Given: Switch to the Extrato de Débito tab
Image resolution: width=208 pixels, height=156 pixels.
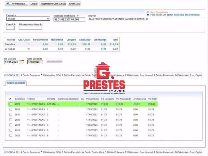Looking at the screenshot, I should tap(16, 83).
